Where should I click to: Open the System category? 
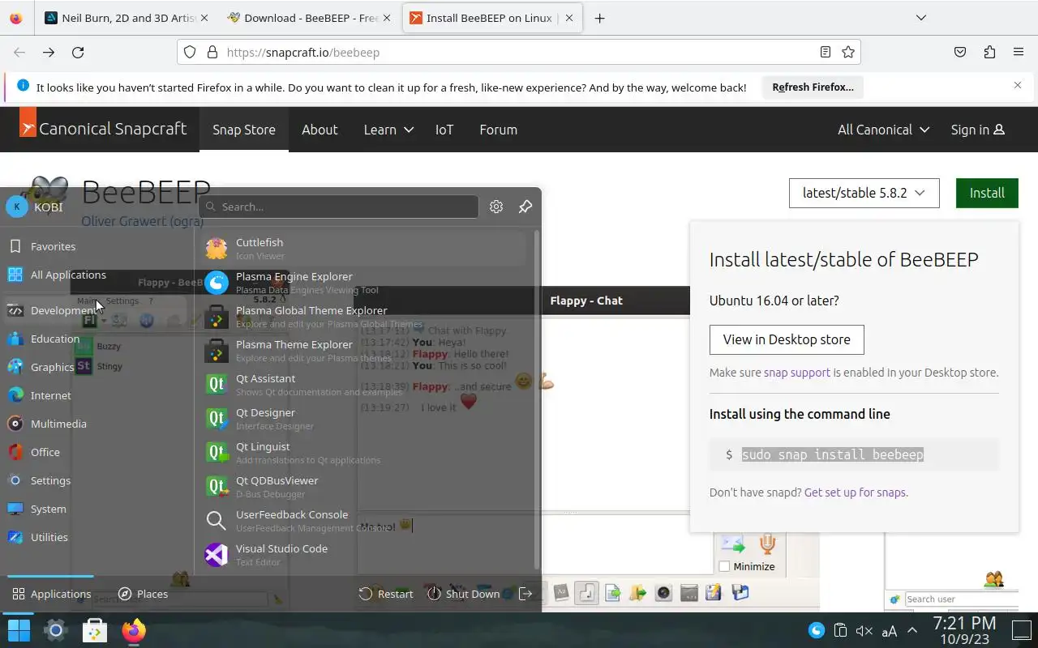click(x=97, y=509)
